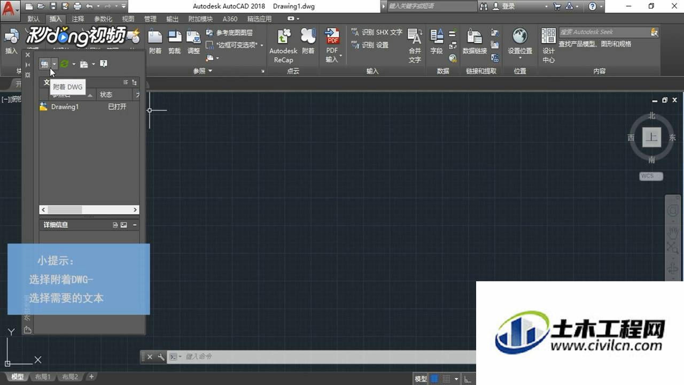The height and width of the screenshot is (385, 684).
Task: Click the 字段 field button
Action: pos(437,42)
